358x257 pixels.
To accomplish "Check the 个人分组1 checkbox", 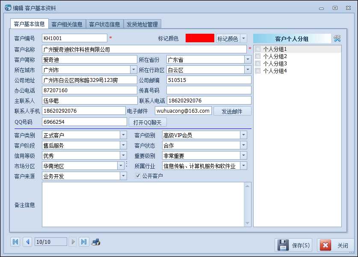I will coord(258,49).
